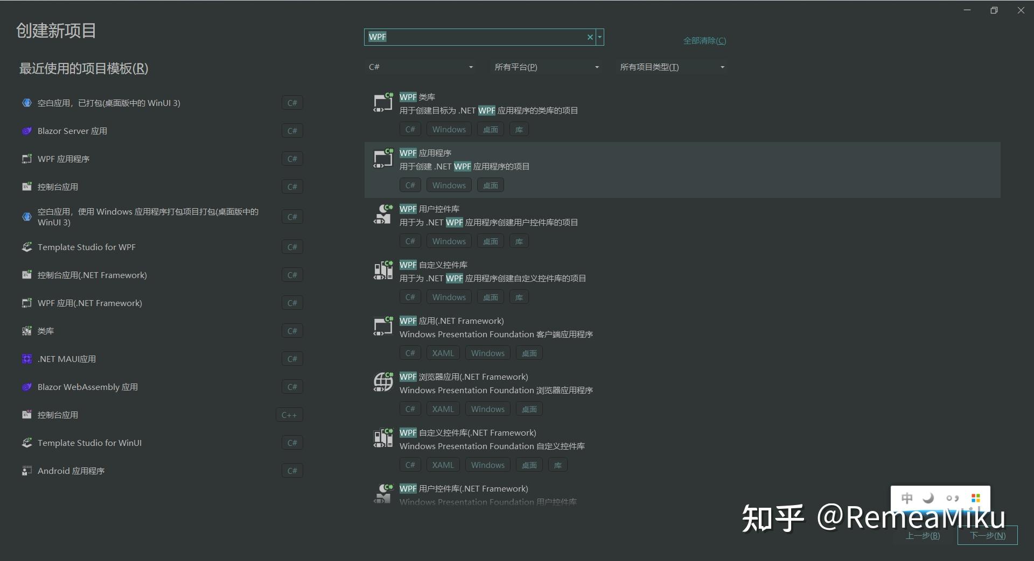Click the C++ badge next to 控制台应用
The image size is (1034, 561).
pos(289,415)
